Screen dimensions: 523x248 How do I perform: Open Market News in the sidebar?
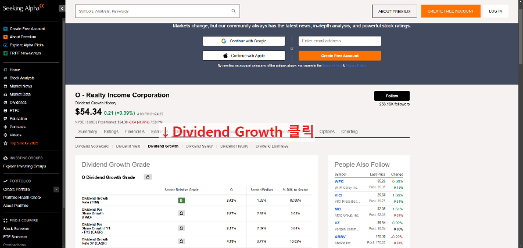[21, 86]
